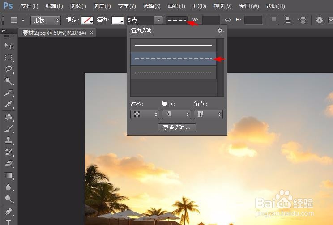Open the 文件(F) menu
Screen dimensions: 333x225
pos(30,6)
